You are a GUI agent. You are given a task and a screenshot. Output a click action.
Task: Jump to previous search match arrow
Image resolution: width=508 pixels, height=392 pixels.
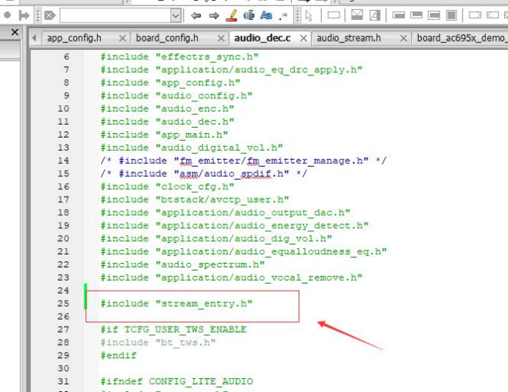coord(196,15)
